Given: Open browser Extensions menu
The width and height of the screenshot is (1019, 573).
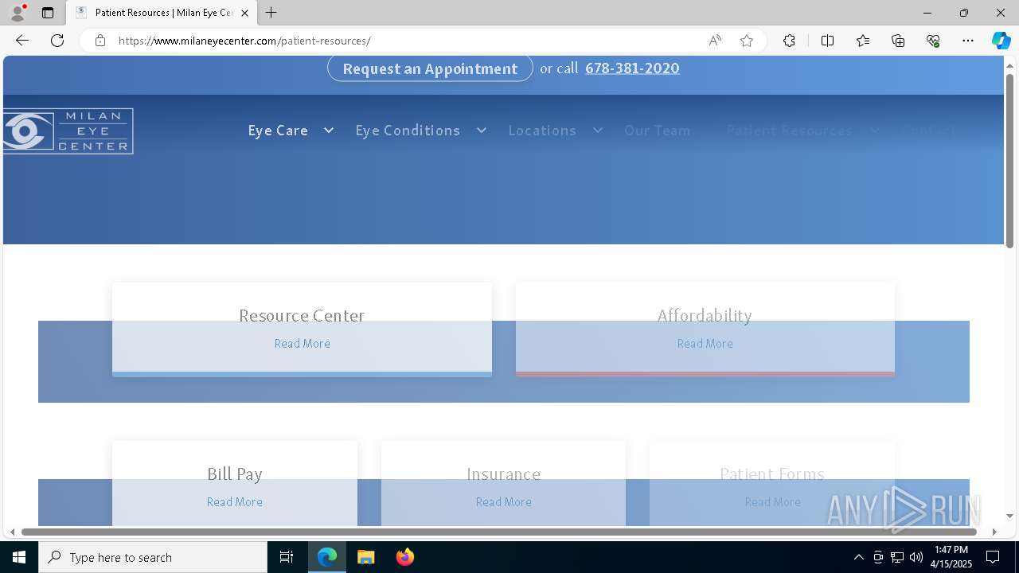Looking at the screenshot, I should (789, 41).
